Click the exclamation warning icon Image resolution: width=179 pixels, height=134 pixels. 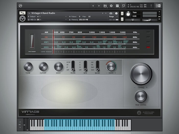[x=151, y=6]
